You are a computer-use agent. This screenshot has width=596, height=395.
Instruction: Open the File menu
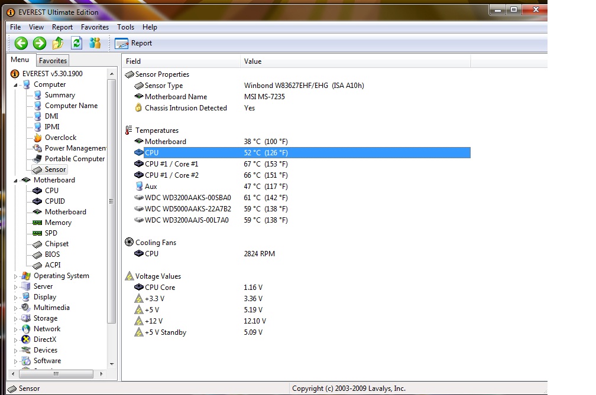15,27
